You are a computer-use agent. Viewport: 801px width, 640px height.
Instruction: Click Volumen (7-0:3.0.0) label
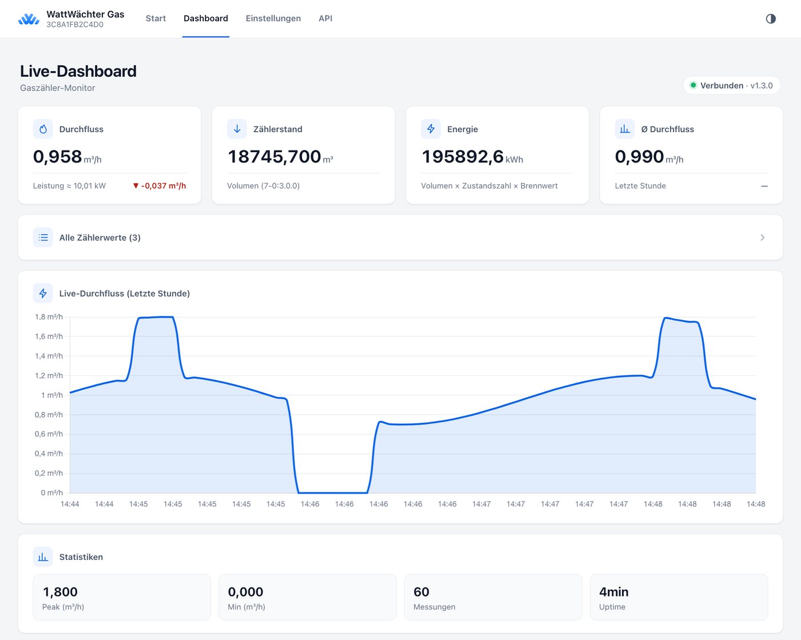click(x=263, y=186)
